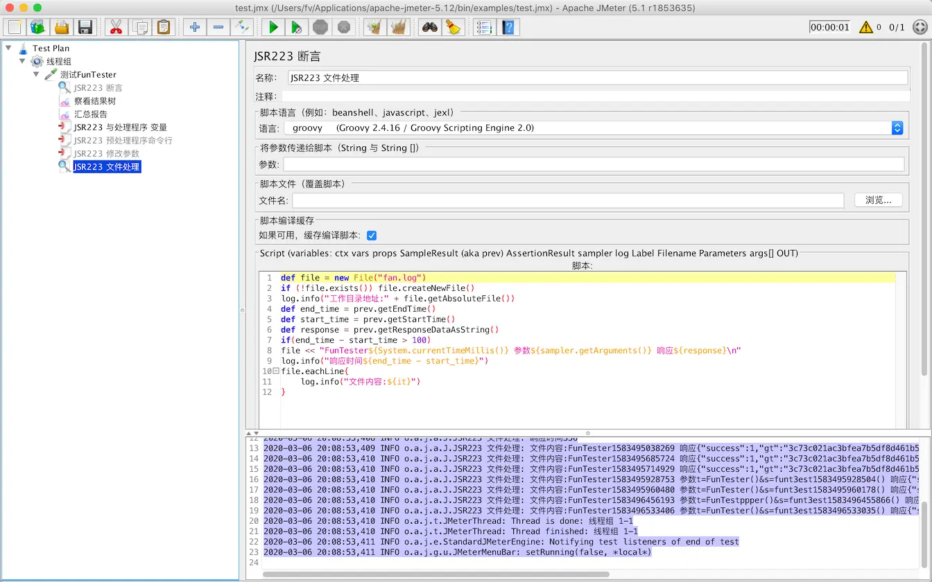
Task: Focus the 名称 name field
Action: (597, 78)
